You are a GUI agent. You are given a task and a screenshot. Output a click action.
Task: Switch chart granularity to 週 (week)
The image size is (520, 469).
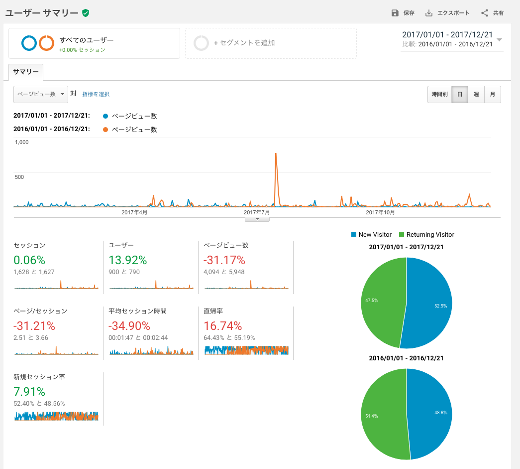click(476, 94)
